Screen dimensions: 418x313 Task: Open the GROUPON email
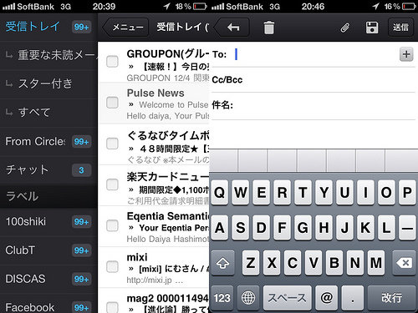click(x=154, y=62)
